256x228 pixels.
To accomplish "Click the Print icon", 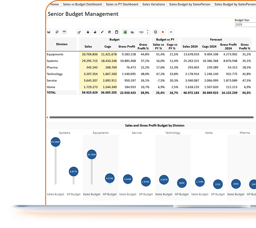I will (132, 32).
